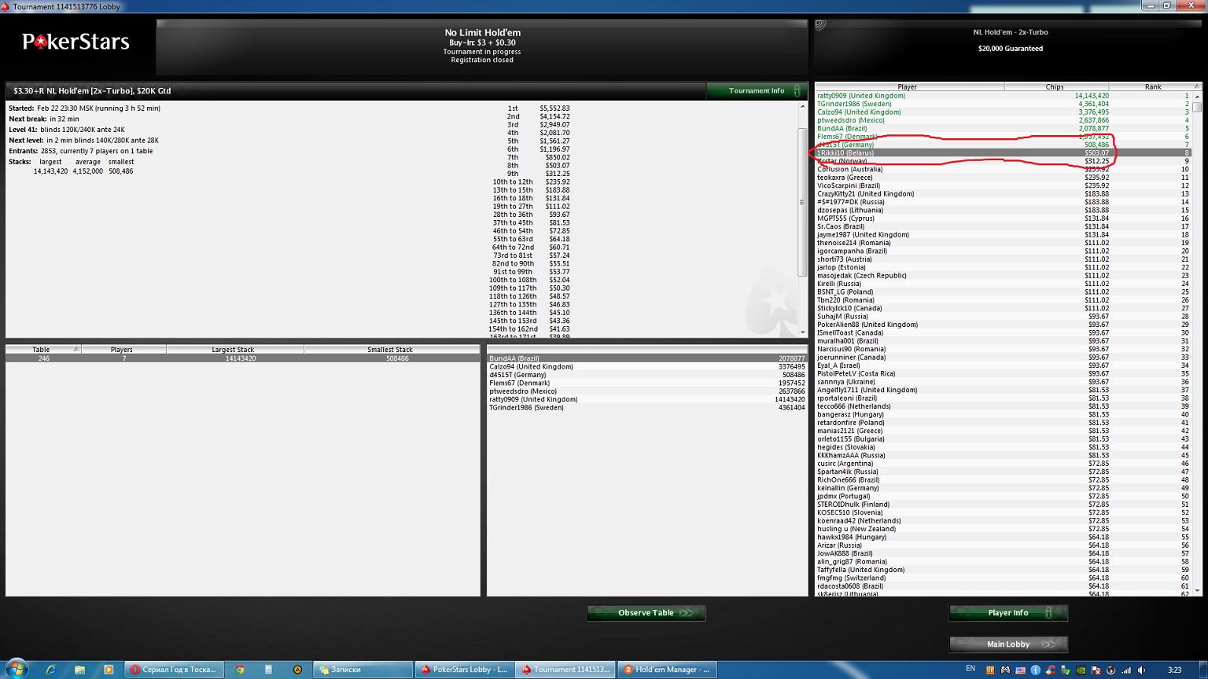This screenshot has height=679, width=1208.
Task: Open Windows Media Player taskbar icon
Action: [109, 670]
